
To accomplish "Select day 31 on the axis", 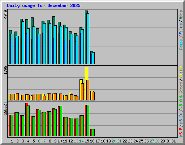I will pos(173,141).
